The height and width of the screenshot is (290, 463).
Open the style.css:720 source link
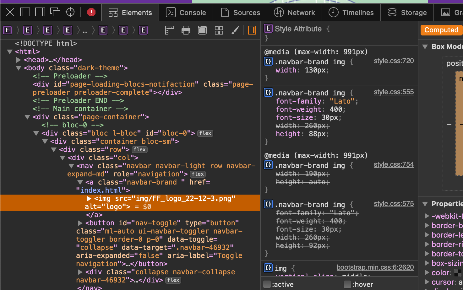[x=394, y=61]
